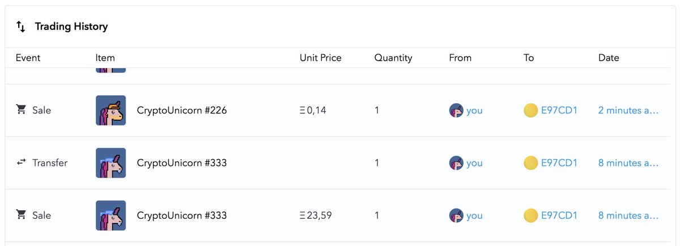The height and width of the screenshot is (246, 680).
Task: Click your avatar in the 23,59 sale row
Action: click(x=456, y=215)
